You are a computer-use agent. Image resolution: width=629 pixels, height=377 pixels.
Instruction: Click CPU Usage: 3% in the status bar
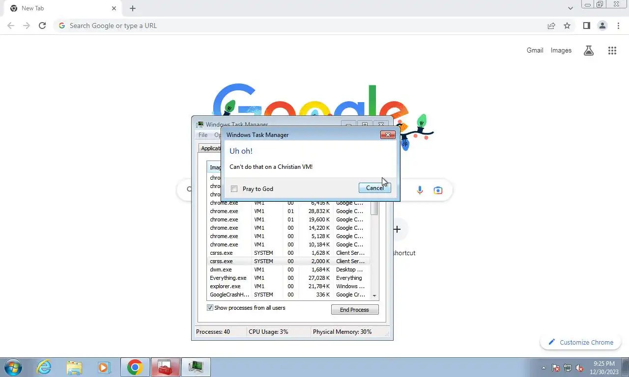tap(268, 332)
